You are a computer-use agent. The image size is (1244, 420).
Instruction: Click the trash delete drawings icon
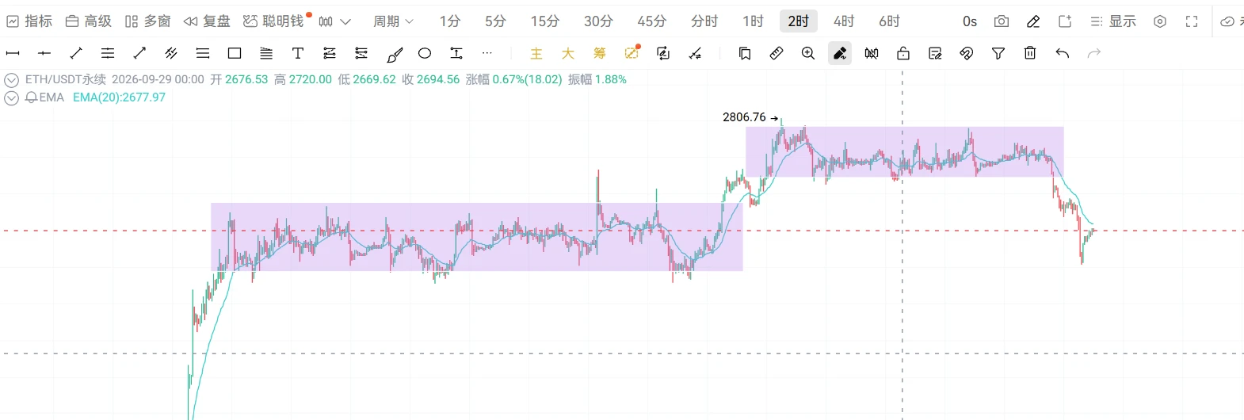pos(1030,53)
